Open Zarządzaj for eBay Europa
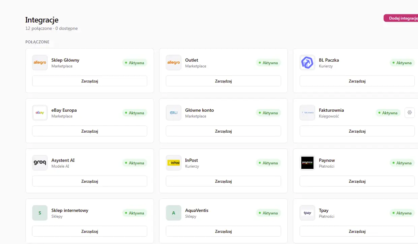Image resolution: width=418 pixels, height=244 pixels. tap(90, 131)
